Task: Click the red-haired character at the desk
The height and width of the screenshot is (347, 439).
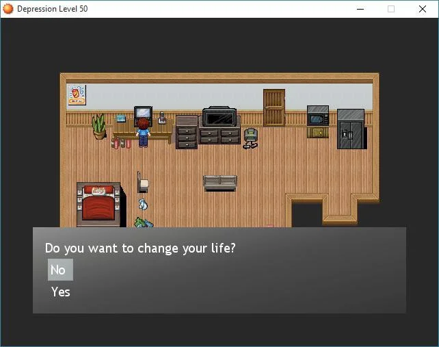Action: pos(143,133)
